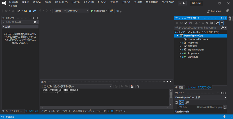The width and height of the screenshot is (233, 119).
Task: Expand the 依存関係 node
Action: point(180,46)
